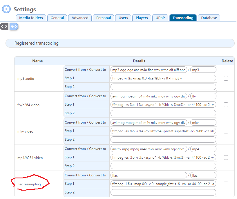Open the Advanced tab
Screen dimensions: 237x199
80,18
